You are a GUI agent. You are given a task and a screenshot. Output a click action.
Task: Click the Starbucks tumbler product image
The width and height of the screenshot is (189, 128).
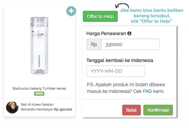(39, 46)
